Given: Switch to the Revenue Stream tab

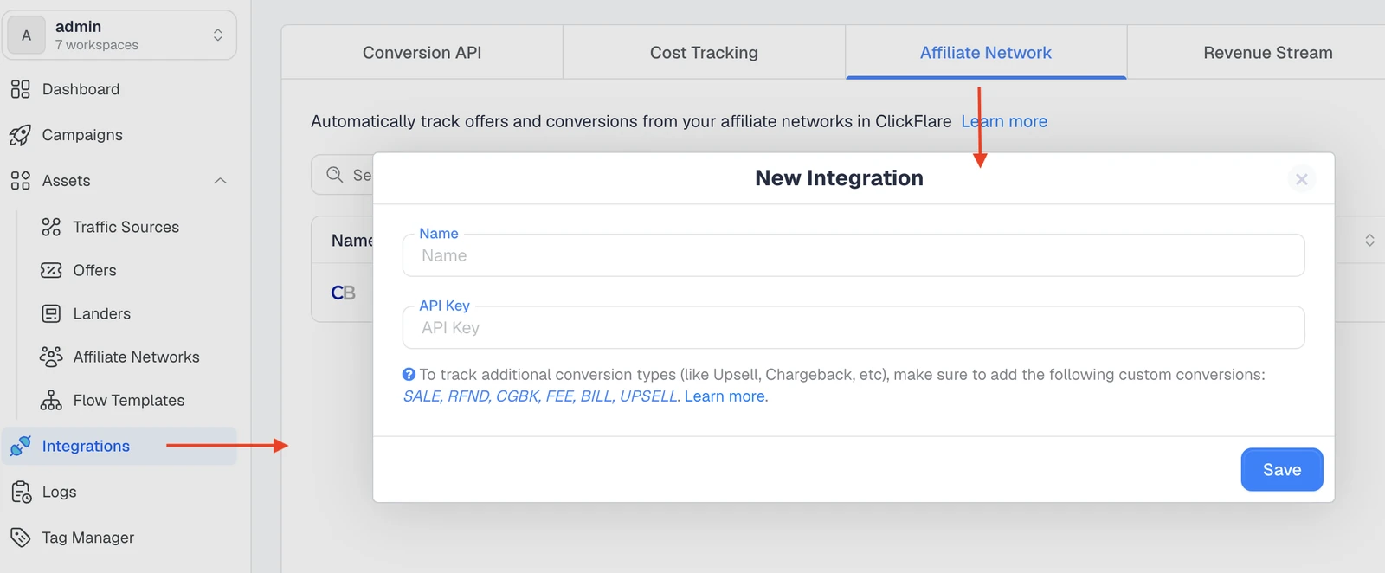Looking at the screenshot, I should pyautogui.click(x=1267, y=53).
